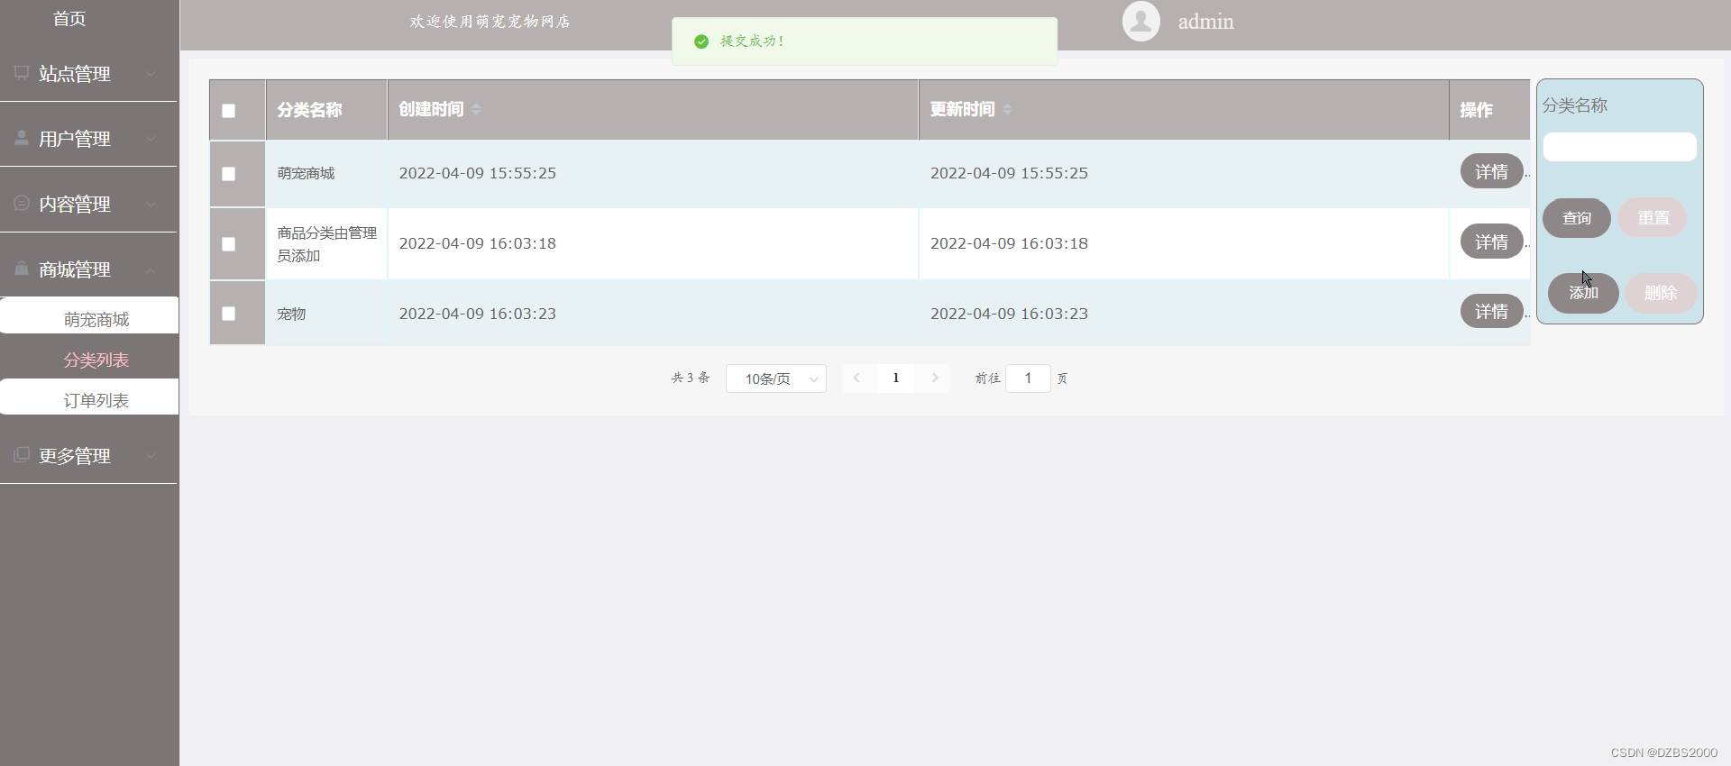
Task: Toggle the select-all header checkbox
Action: pyautogui.click(x=228, y=111)
